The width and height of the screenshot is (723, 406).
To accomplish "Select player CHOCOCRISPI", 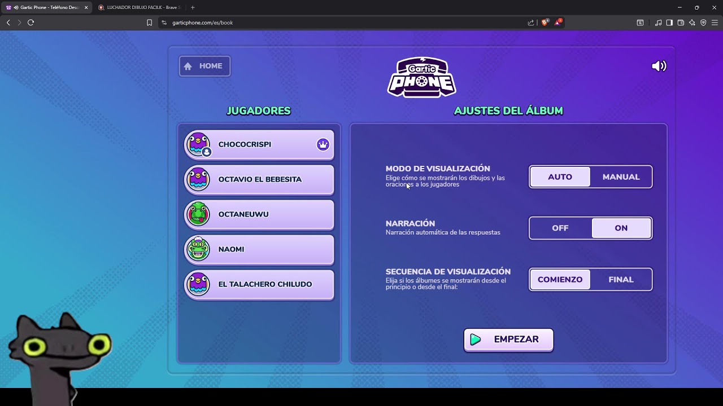I will tap(259, 144).
